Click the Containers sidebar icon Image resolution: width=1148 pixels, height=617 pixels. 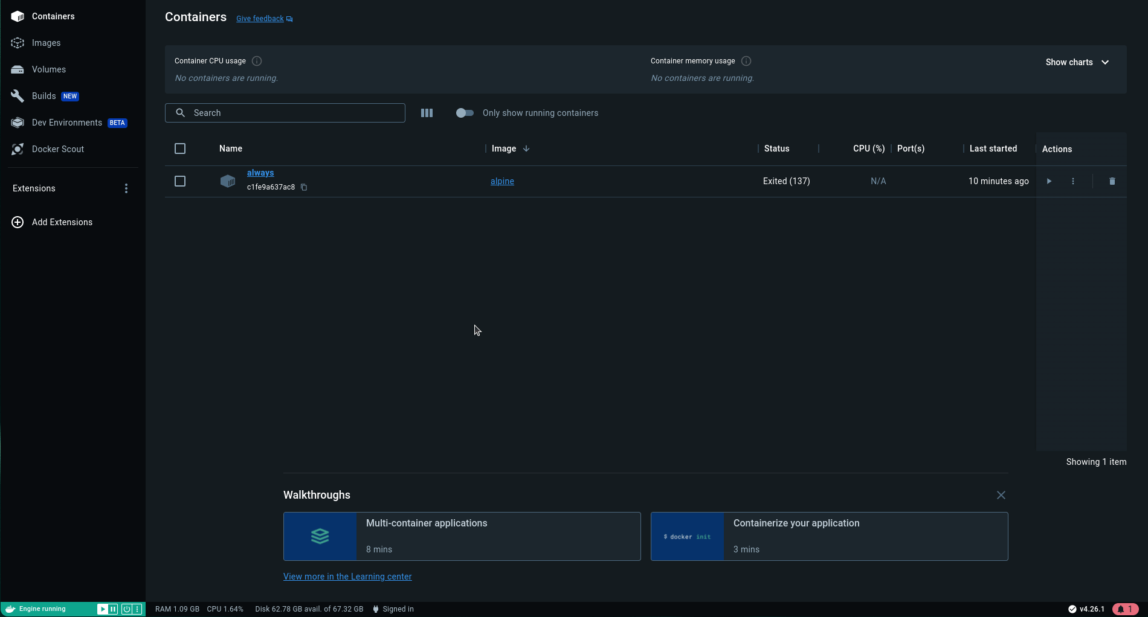pos(18,16)
